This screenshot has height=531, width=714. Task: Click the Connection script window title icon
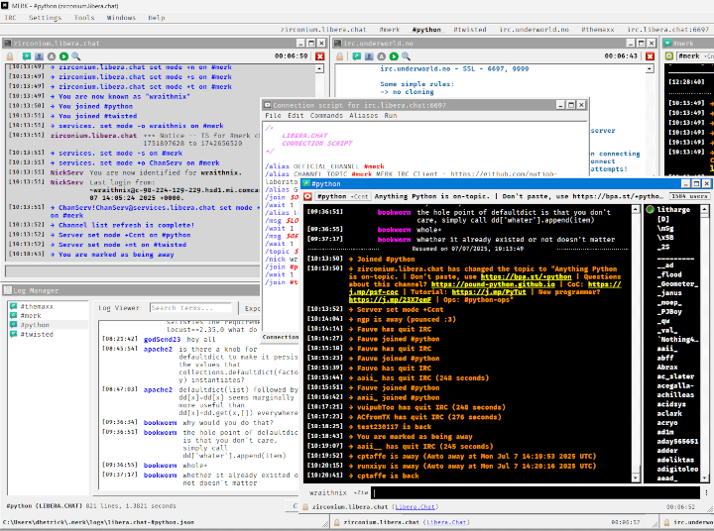tap(268, 105)
